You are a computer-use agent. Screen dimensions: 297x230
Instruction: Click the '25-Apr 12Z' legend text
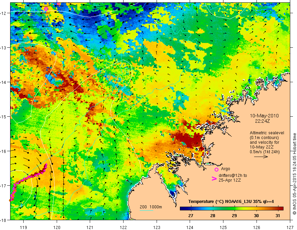(230, 180)
